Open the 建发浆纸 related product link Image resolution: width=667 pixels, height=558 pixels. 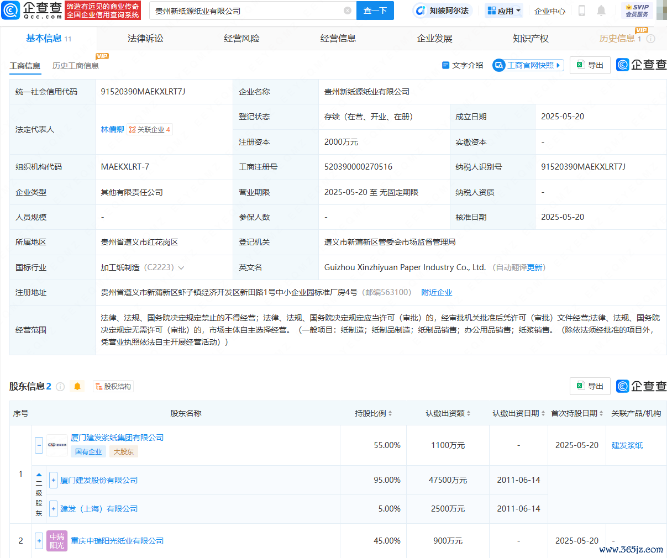(627, 445)
